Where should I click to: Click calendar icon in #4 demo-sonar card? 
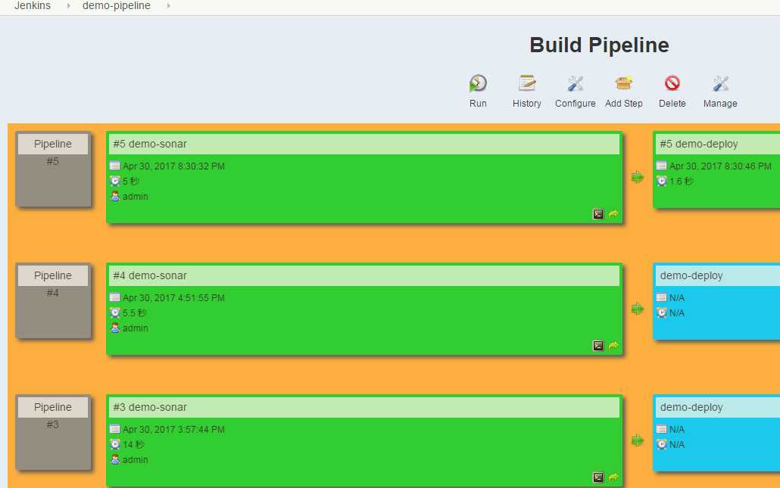[x=115, y=297]
